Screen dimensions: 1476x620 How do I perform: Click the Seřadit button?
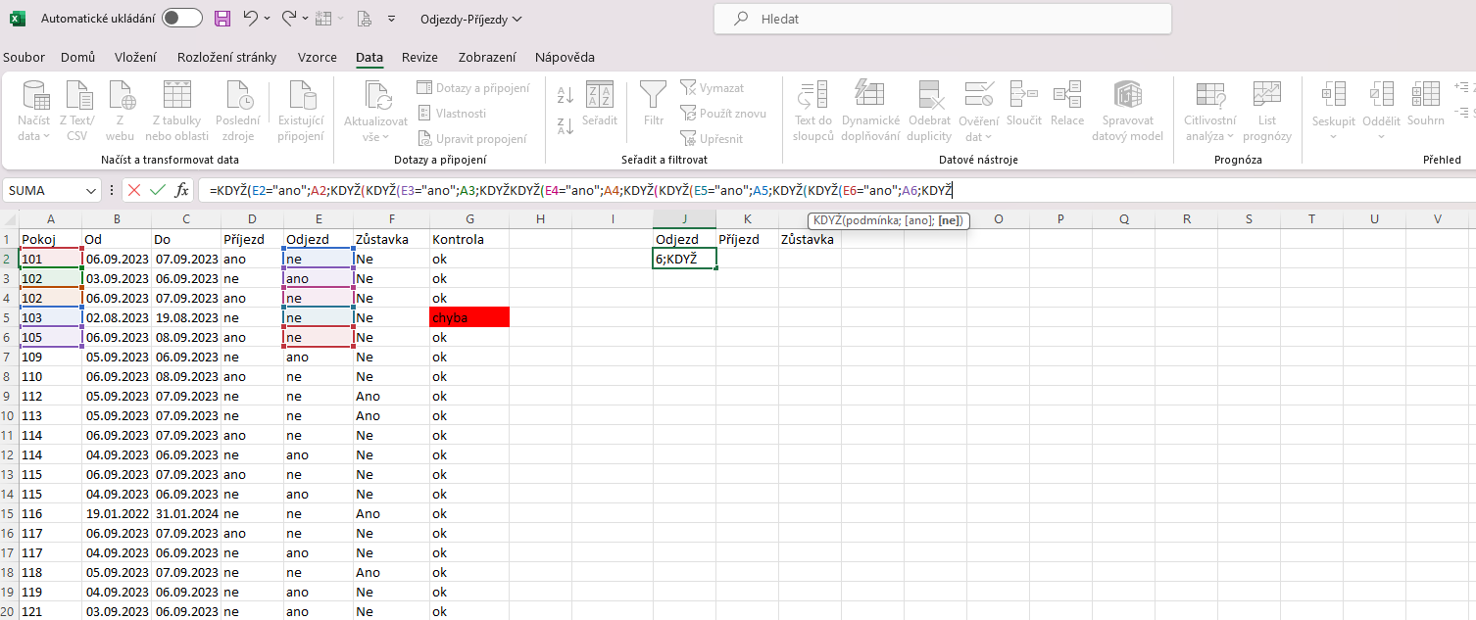[599, 105]
